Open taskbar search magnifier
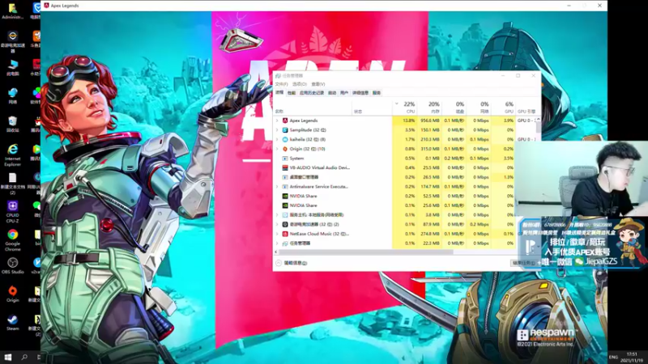 pos(24,357)
